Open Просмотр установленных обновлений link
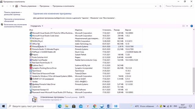Image resolution: width=195 pixels, height=109 pixels. click(x=14, y=20)
